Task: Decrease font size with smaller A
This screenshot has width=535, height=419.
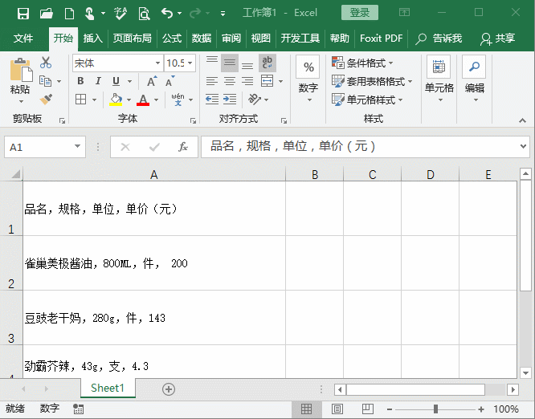Action: (169, 81)
